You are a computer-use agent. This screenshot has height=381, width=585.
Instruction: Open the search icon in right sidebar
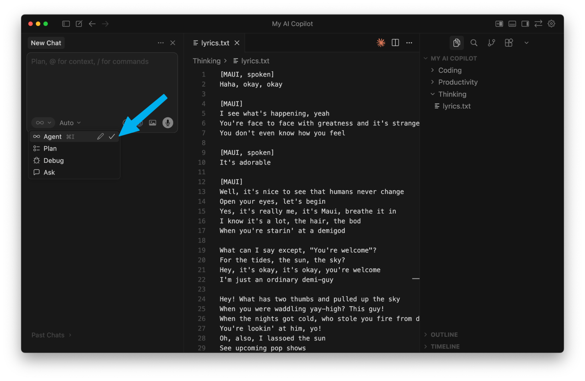(474, 43)
